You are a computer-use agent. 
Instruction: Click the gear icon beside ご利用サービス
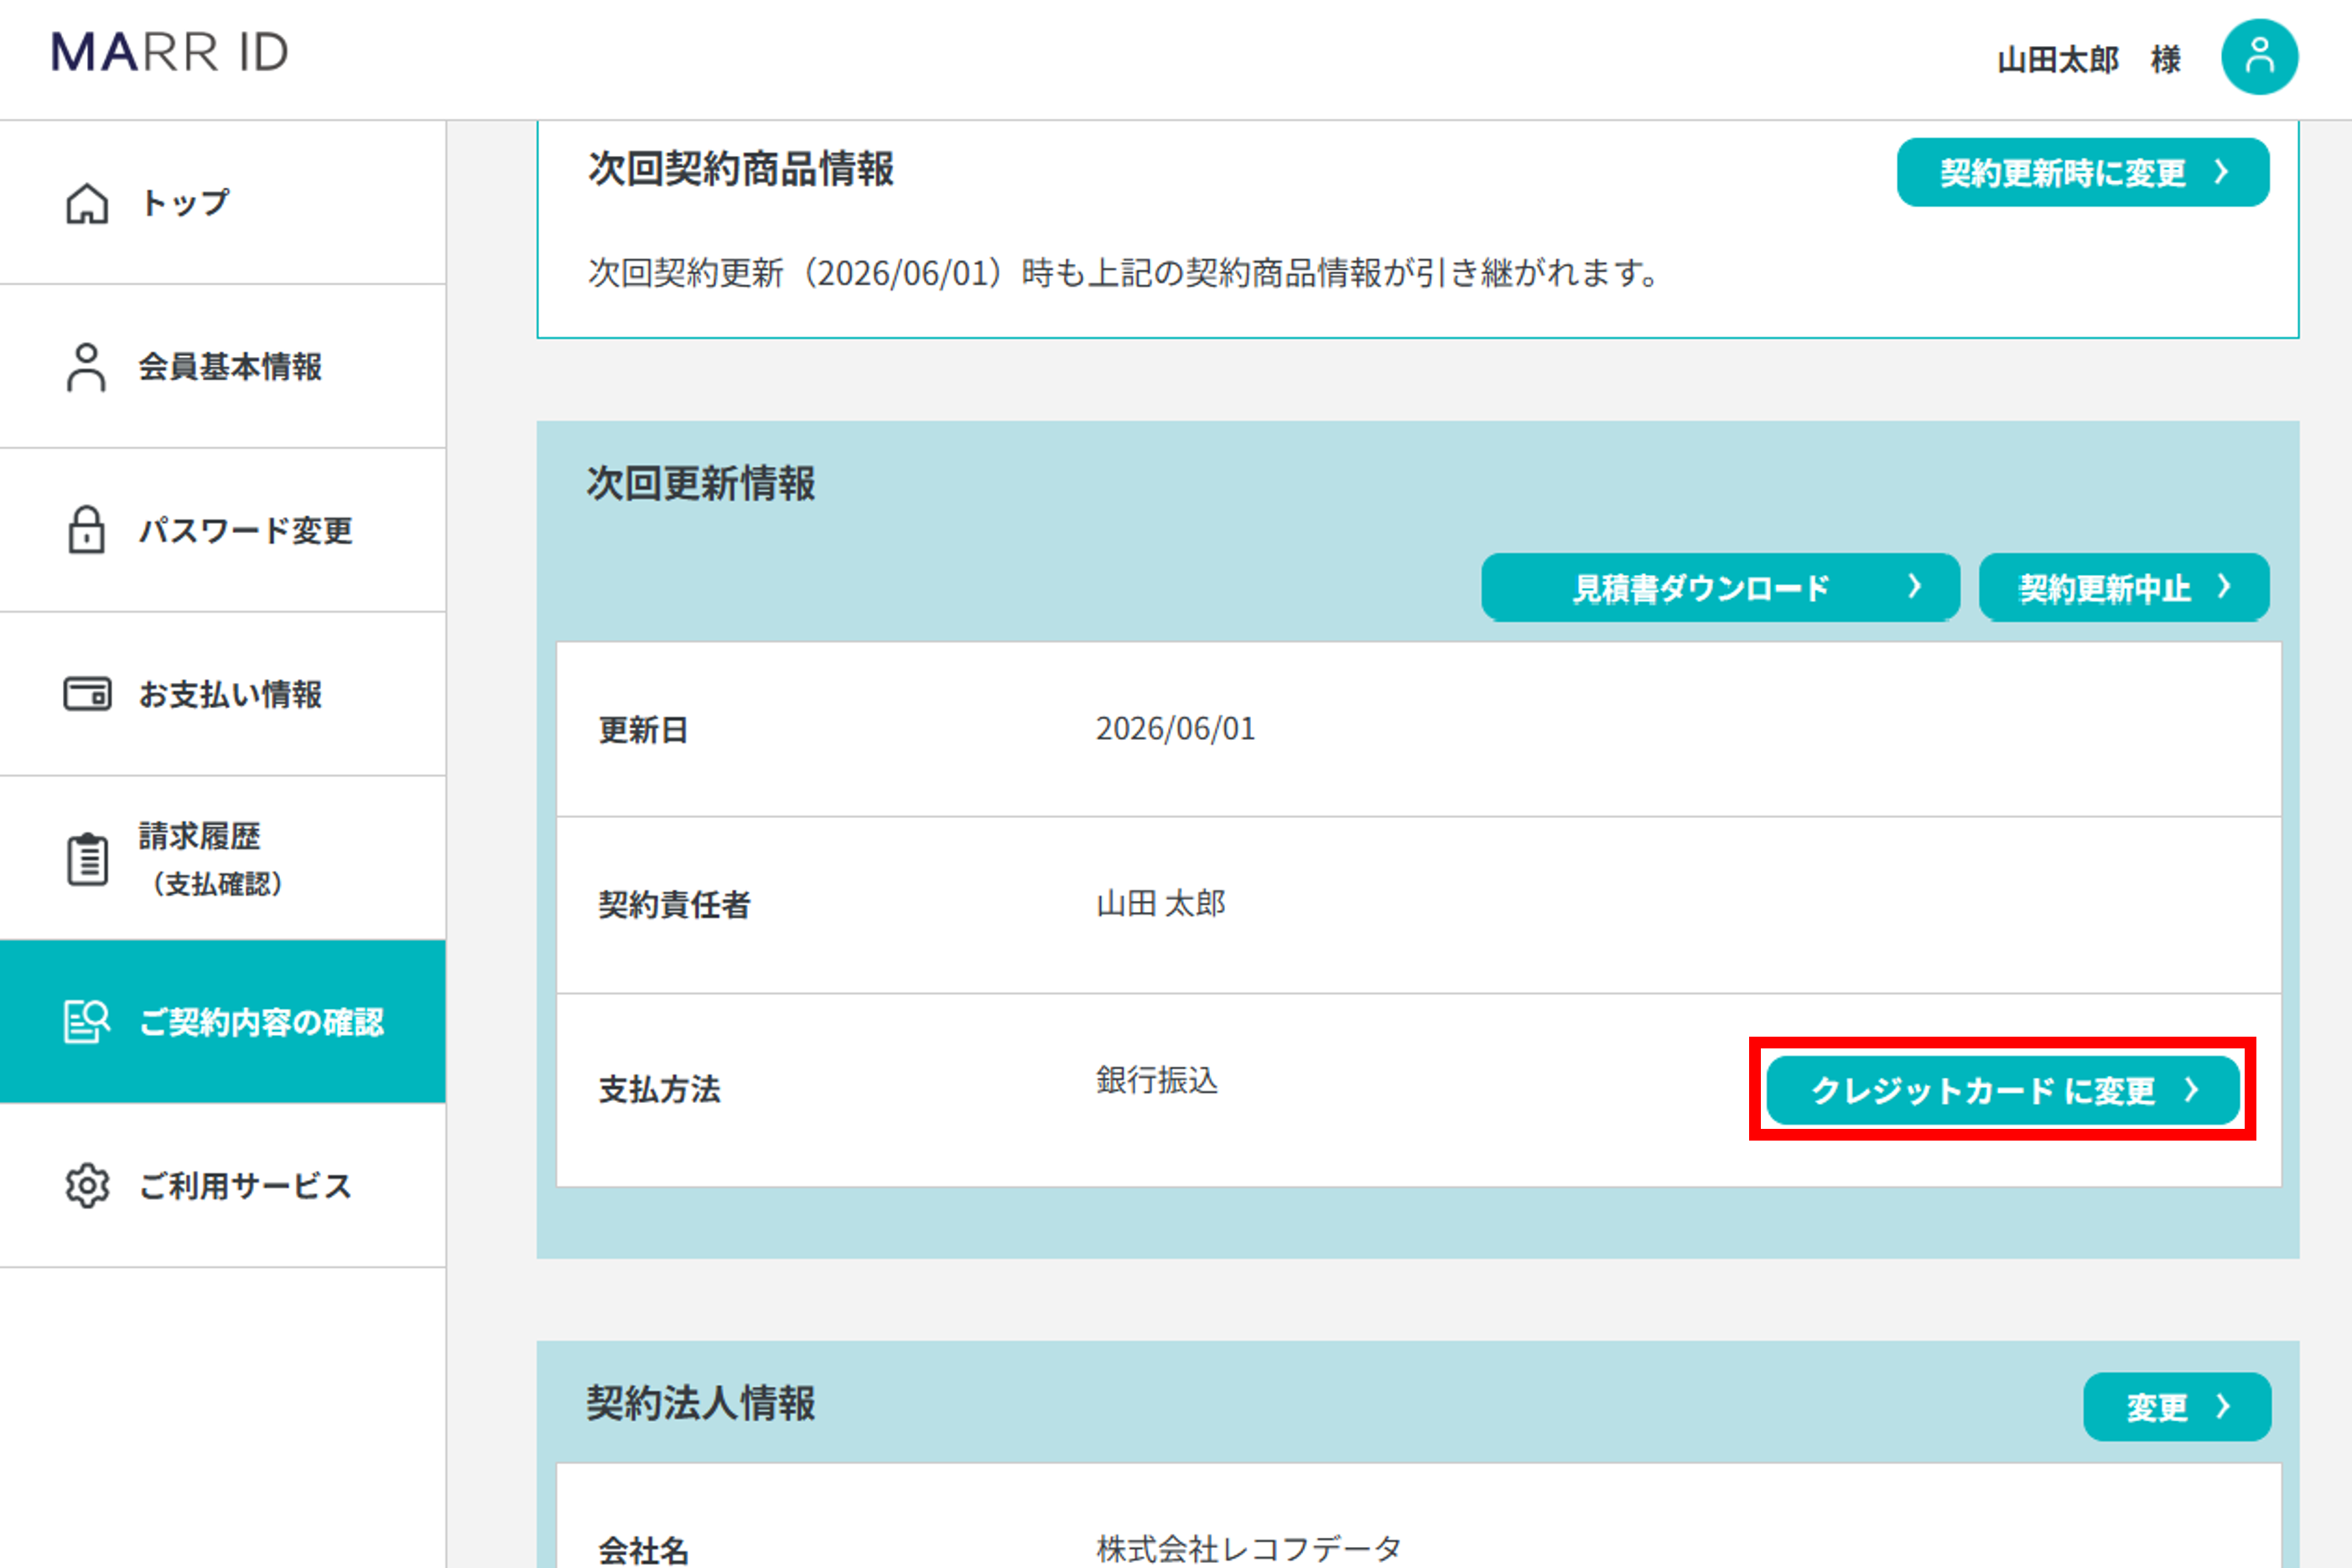(87, 1185)
